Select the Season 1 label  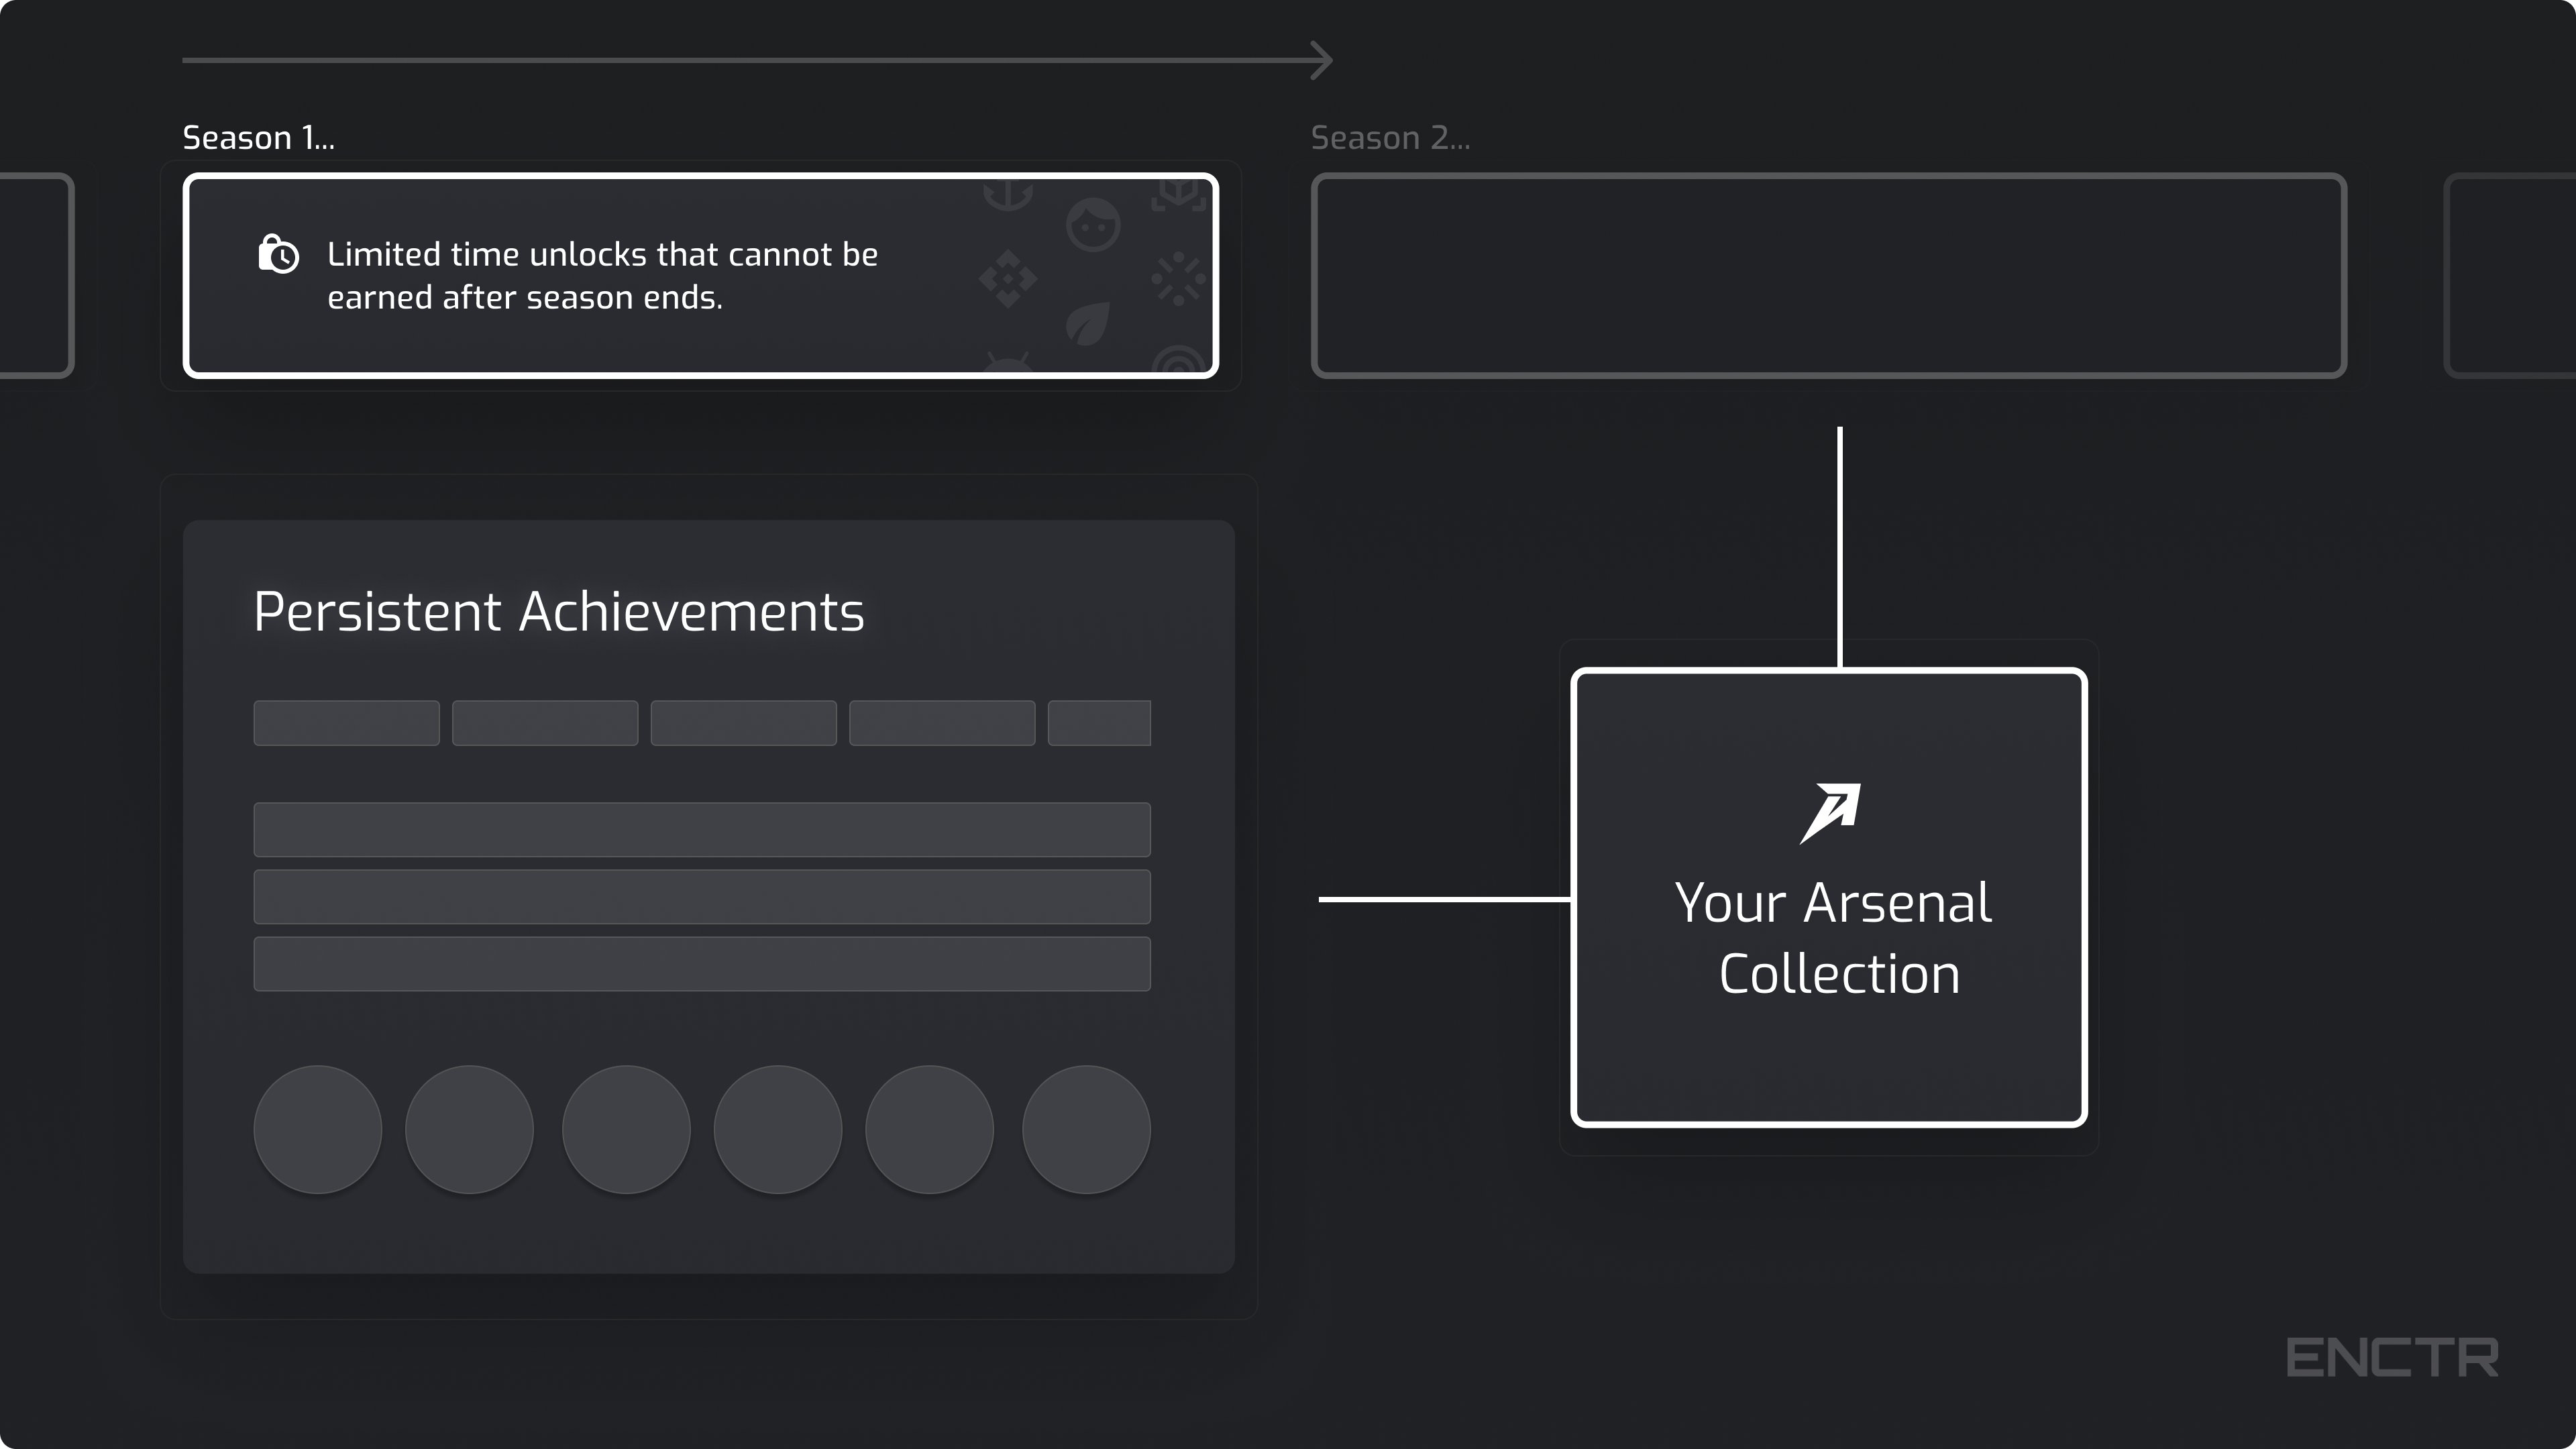click(258, 138)
